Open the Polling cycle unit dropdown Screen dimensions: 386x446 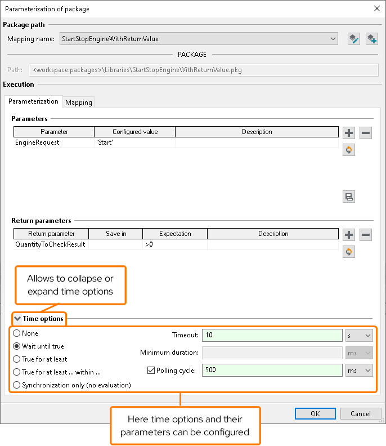pos(359,371)
